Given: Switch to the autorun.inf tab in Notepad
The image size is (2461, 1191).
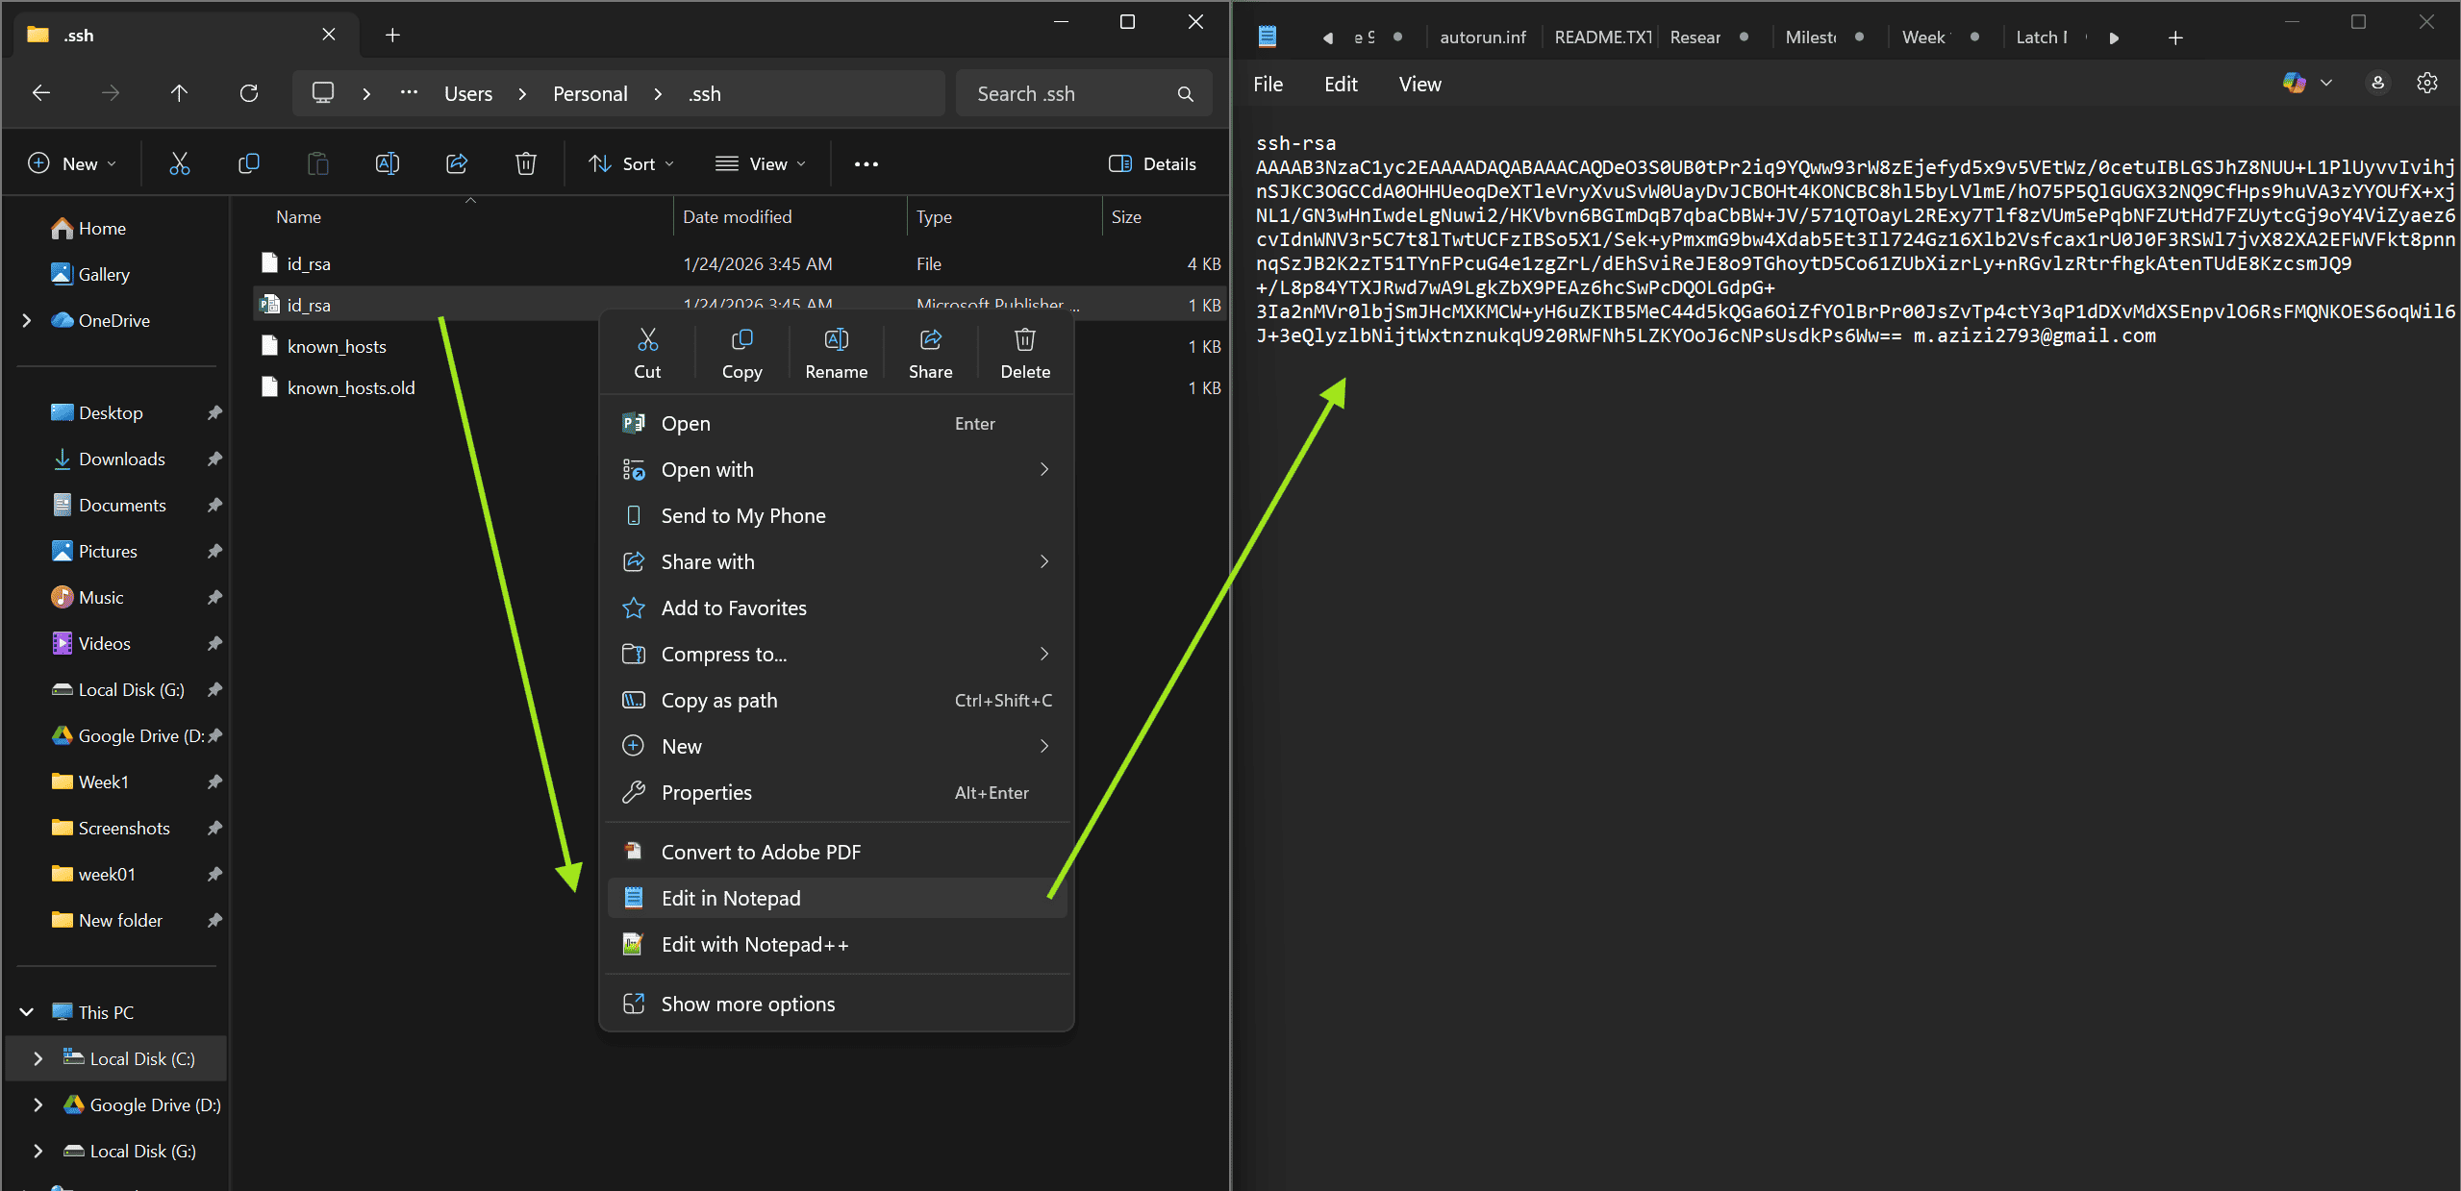Looking at the screenshot, I should [x=1482, y=37].
